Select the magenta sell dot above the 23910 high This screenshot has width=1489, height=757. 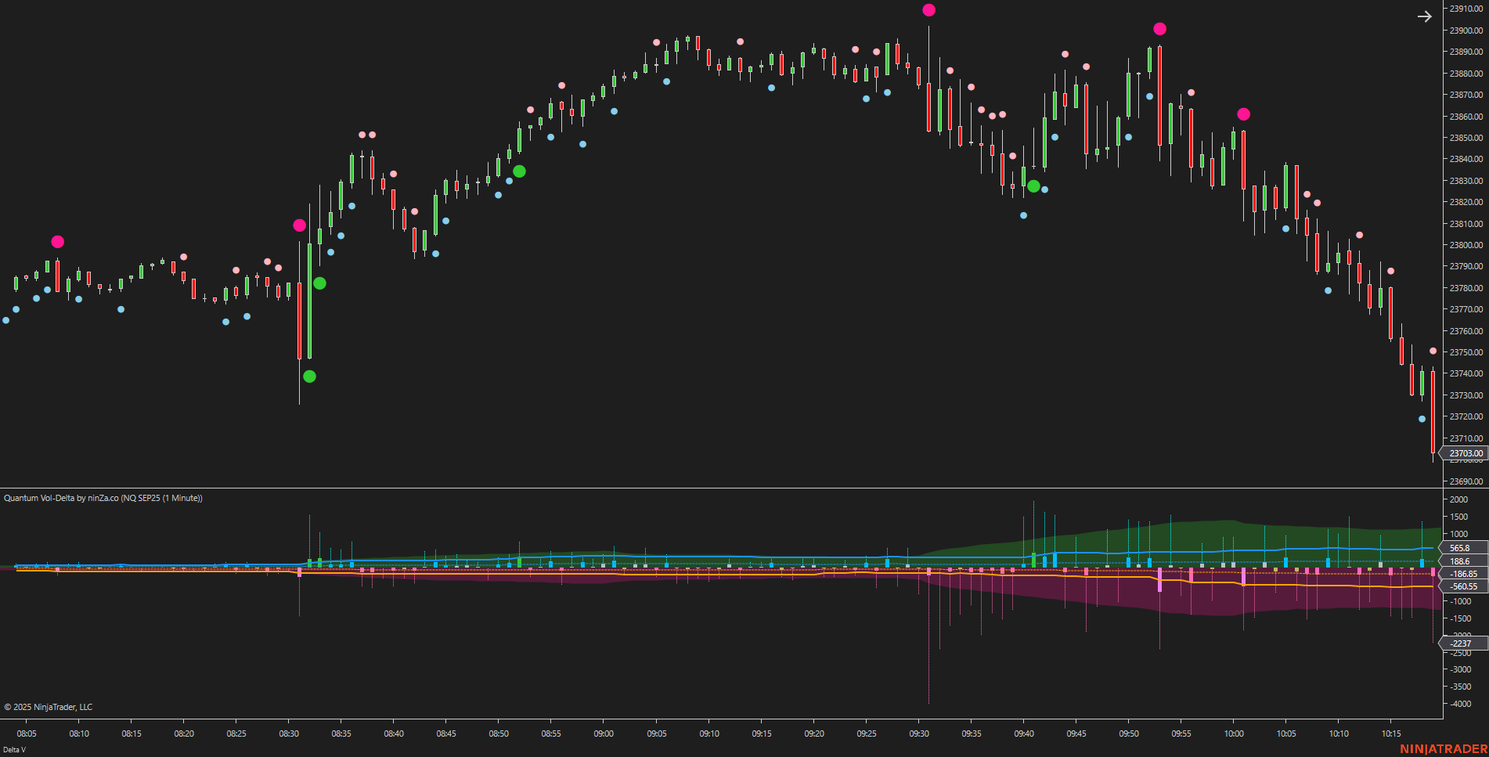click(928, 10)
